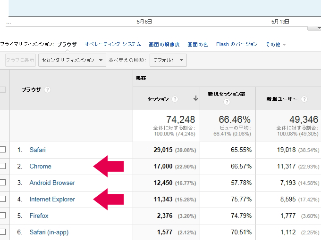Click Internet Explorer new users value 8,595

pyautogui.click(x=288, y=199)
